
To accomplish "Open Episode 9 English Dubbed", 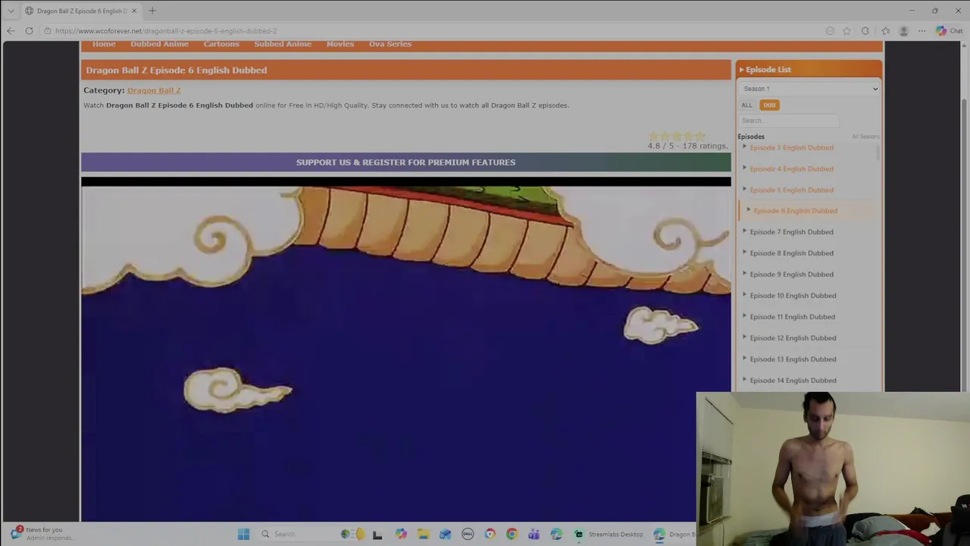I will (791, 275).
